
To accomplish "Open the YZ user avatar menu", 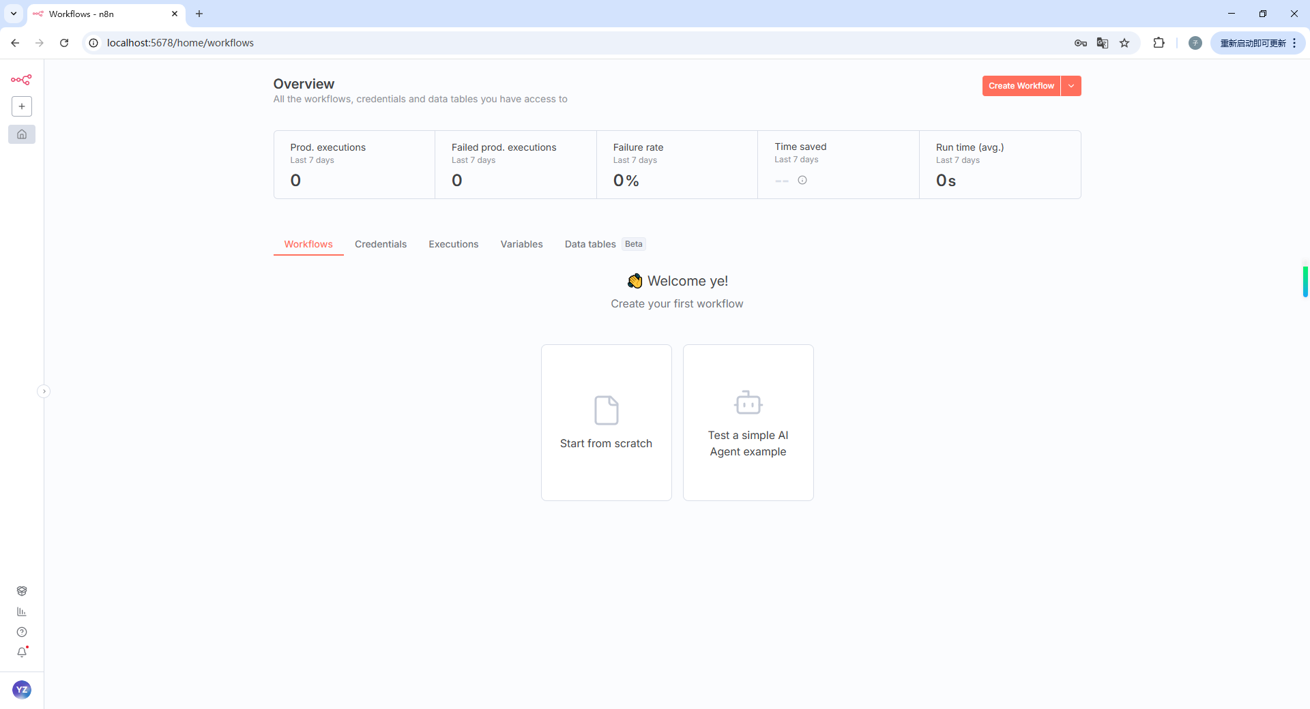I will click(22, 690).
